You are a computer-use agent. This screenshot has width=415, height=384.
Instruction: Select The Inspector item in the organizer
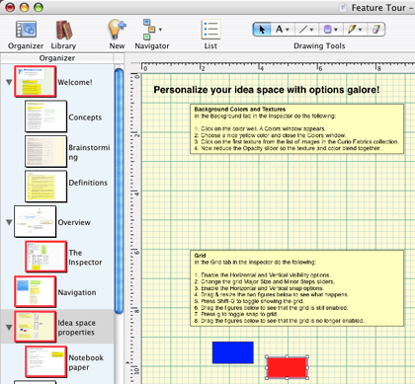(x=63, y=257)
